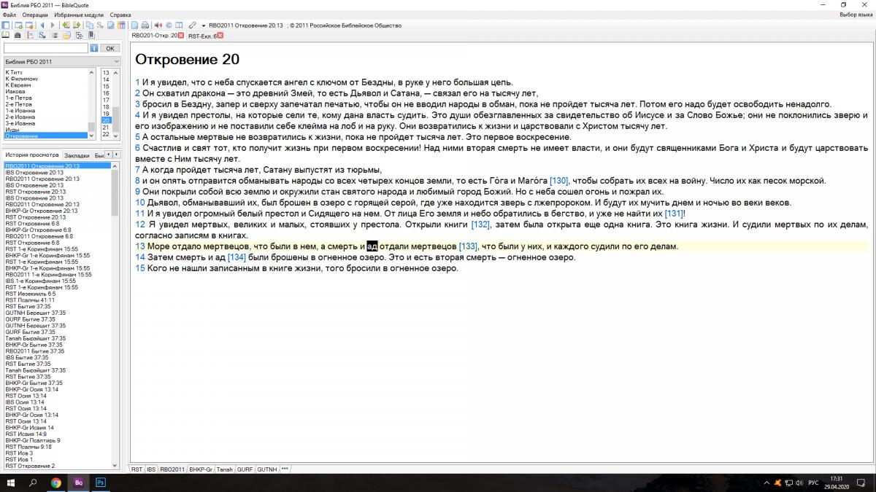Viewport: 876px width, 492px height.
Task: Click the binoculars search icon
Action: (18, 35)
